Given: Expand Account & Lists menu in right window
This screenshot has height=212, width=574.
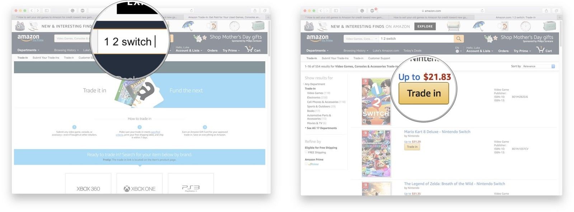Looking at the screenshot, I should pos(479,51).
